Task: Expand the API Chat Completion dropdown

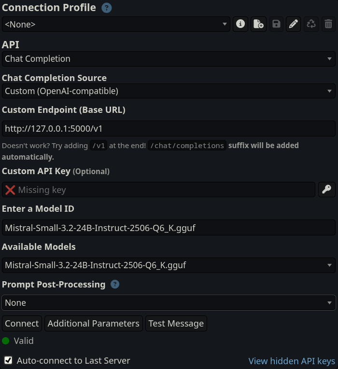Action: point(169,59)
